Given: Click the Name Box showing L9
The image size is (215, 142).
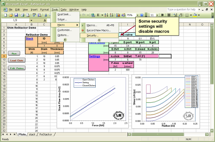Looking at the screenshot, I should pyautogui.click(x=15, y=20).
